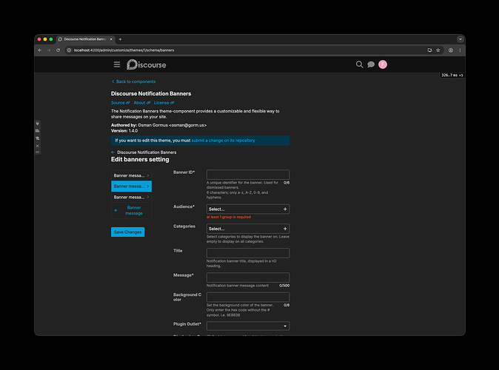Click Back to components link
This screenshot has height=370, width=499.
click(134, 81)
